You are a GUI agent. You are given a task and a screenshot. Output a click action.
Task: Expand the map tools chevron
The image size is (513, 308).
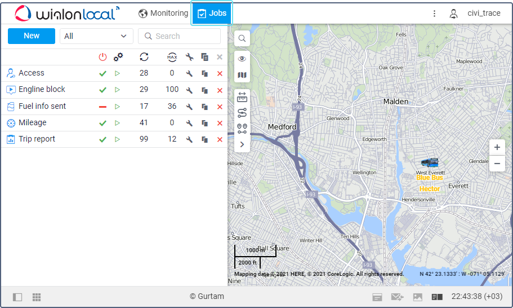pos(242,144)
